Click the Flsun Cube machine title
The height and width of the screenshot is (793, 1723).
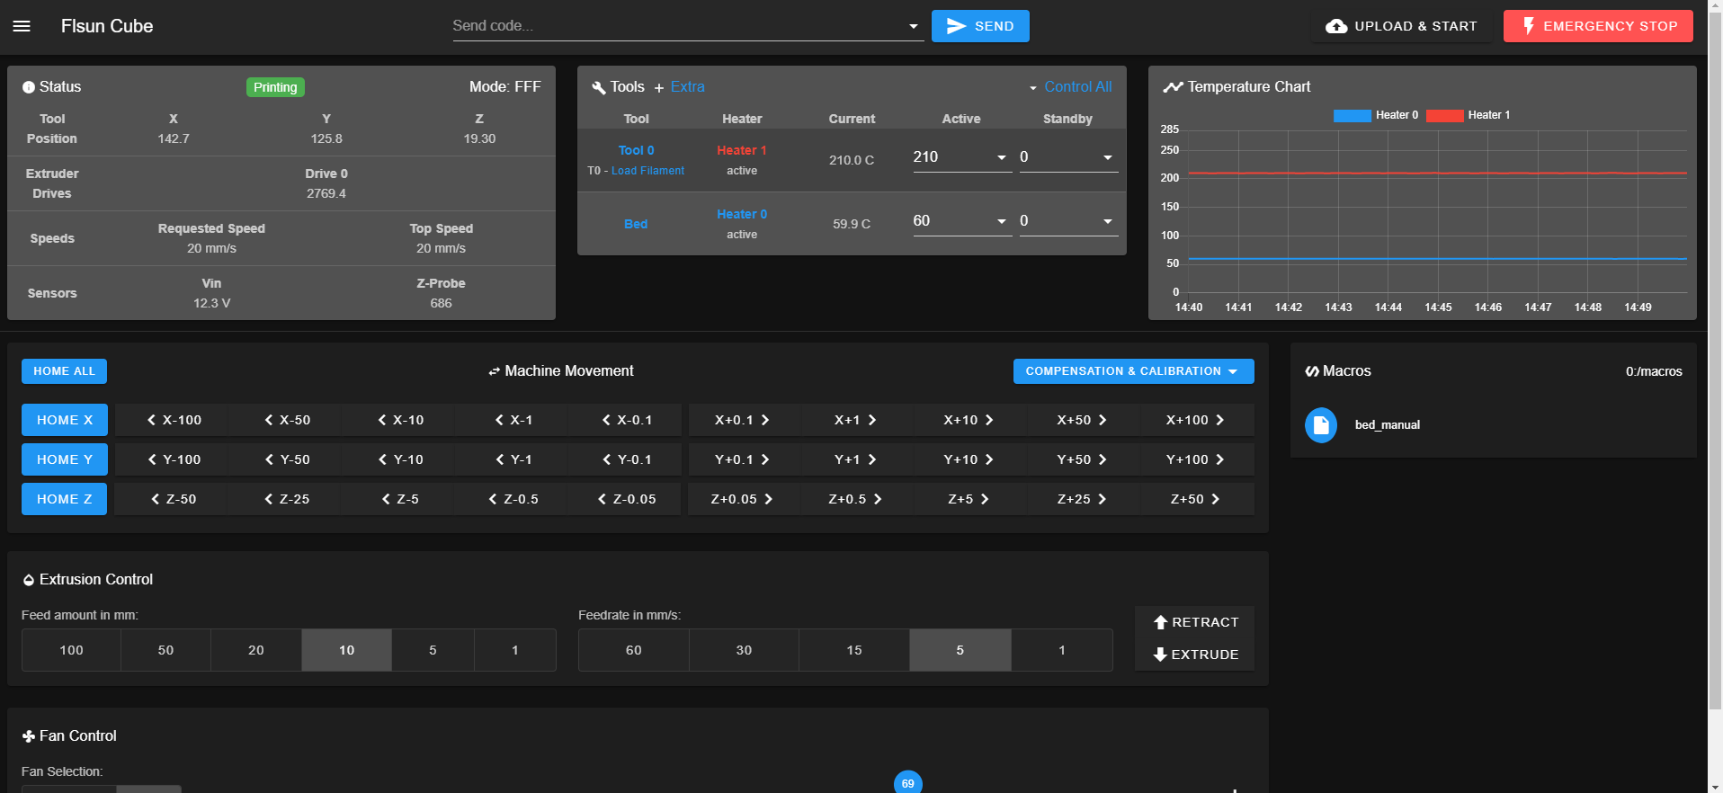click(107, 26)
